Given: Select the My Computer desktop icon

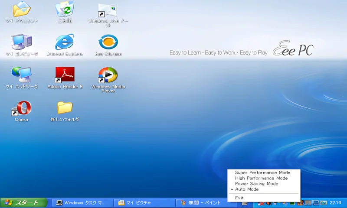Looking at the screenshot, I should click(x=21, y=43).
